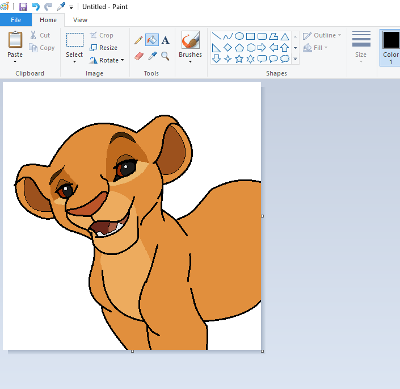Select the black Color 1 swatch
This screenshot has height=389, width=400.
(390, 40)
